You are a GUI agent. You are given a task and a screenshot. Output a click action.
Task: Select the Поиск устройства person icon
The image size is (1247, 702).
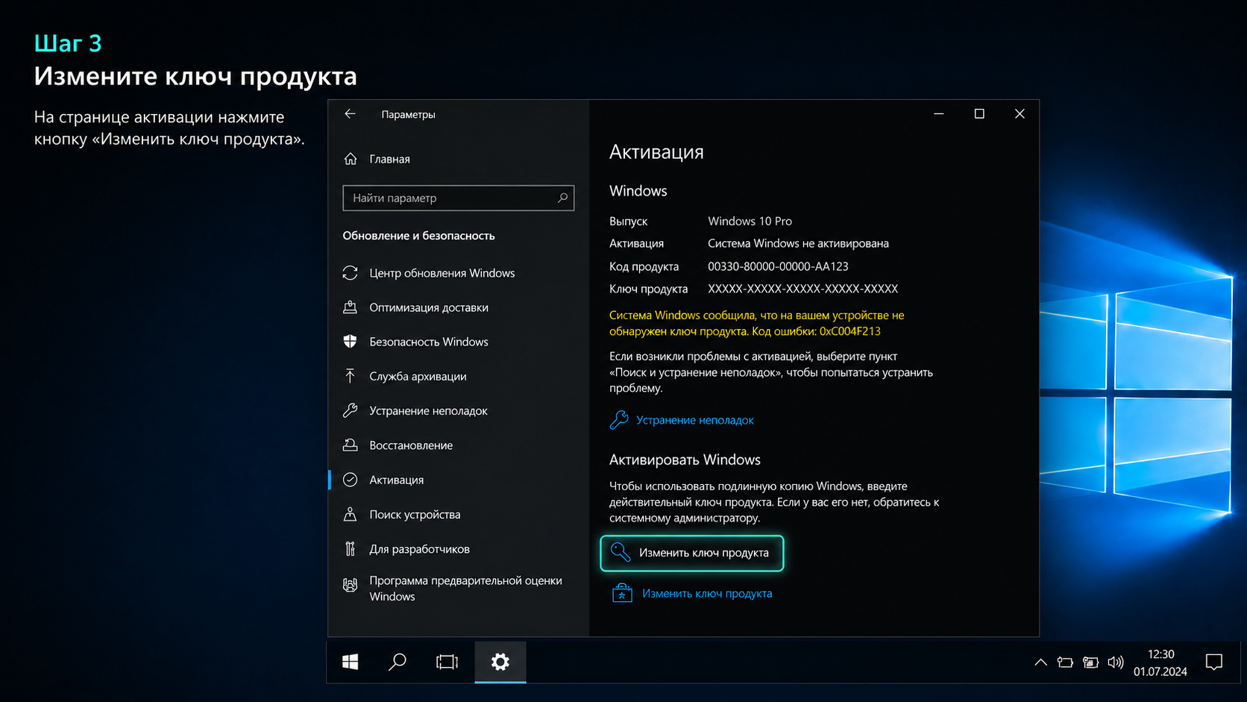[350, 514]
